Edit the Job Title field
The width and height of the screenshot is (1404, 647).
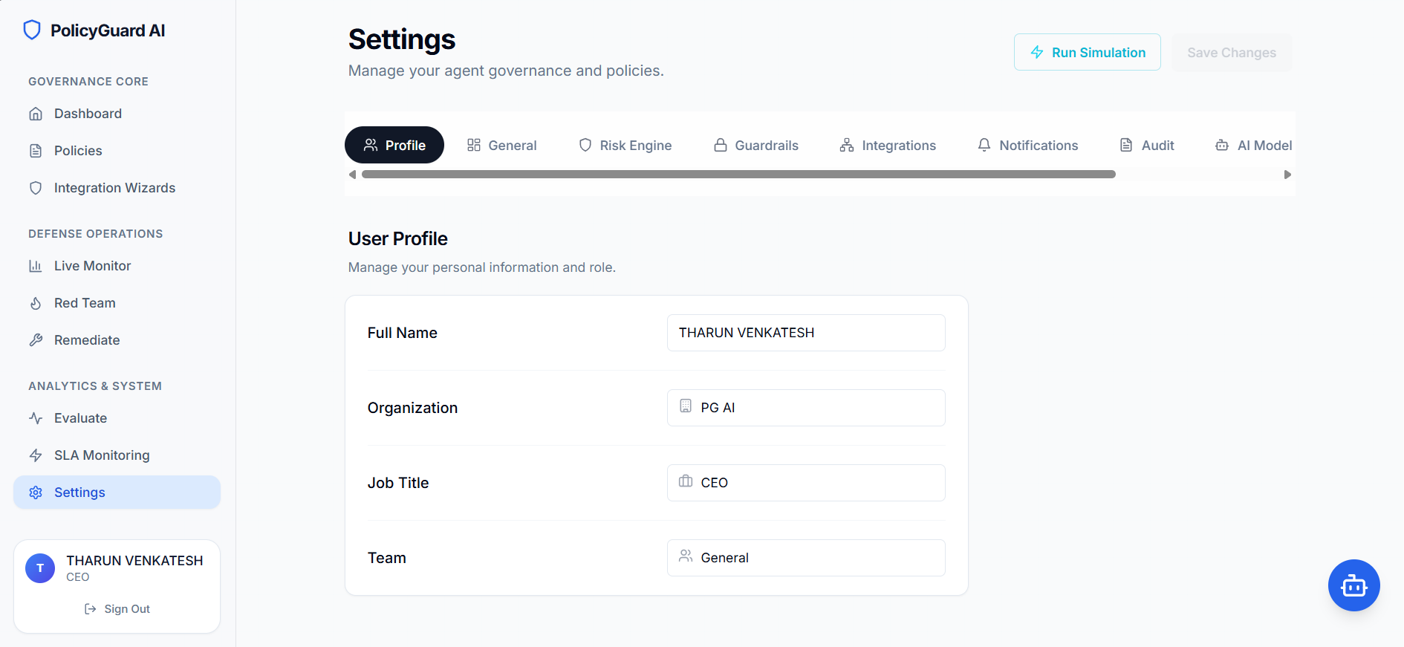(806, 483)
